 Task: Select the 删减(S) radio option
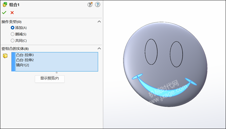(x=13, y=34)
